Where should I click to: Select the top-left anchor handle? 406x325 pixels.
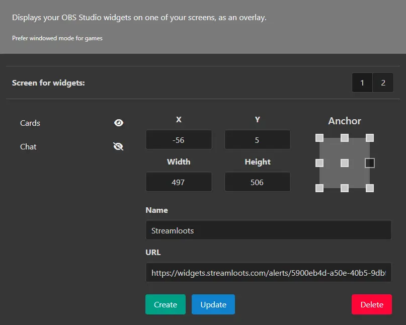click(x=319, y=137)
